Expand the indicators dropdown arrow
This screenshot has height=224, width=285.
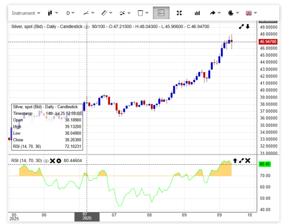tap(129, 13)
